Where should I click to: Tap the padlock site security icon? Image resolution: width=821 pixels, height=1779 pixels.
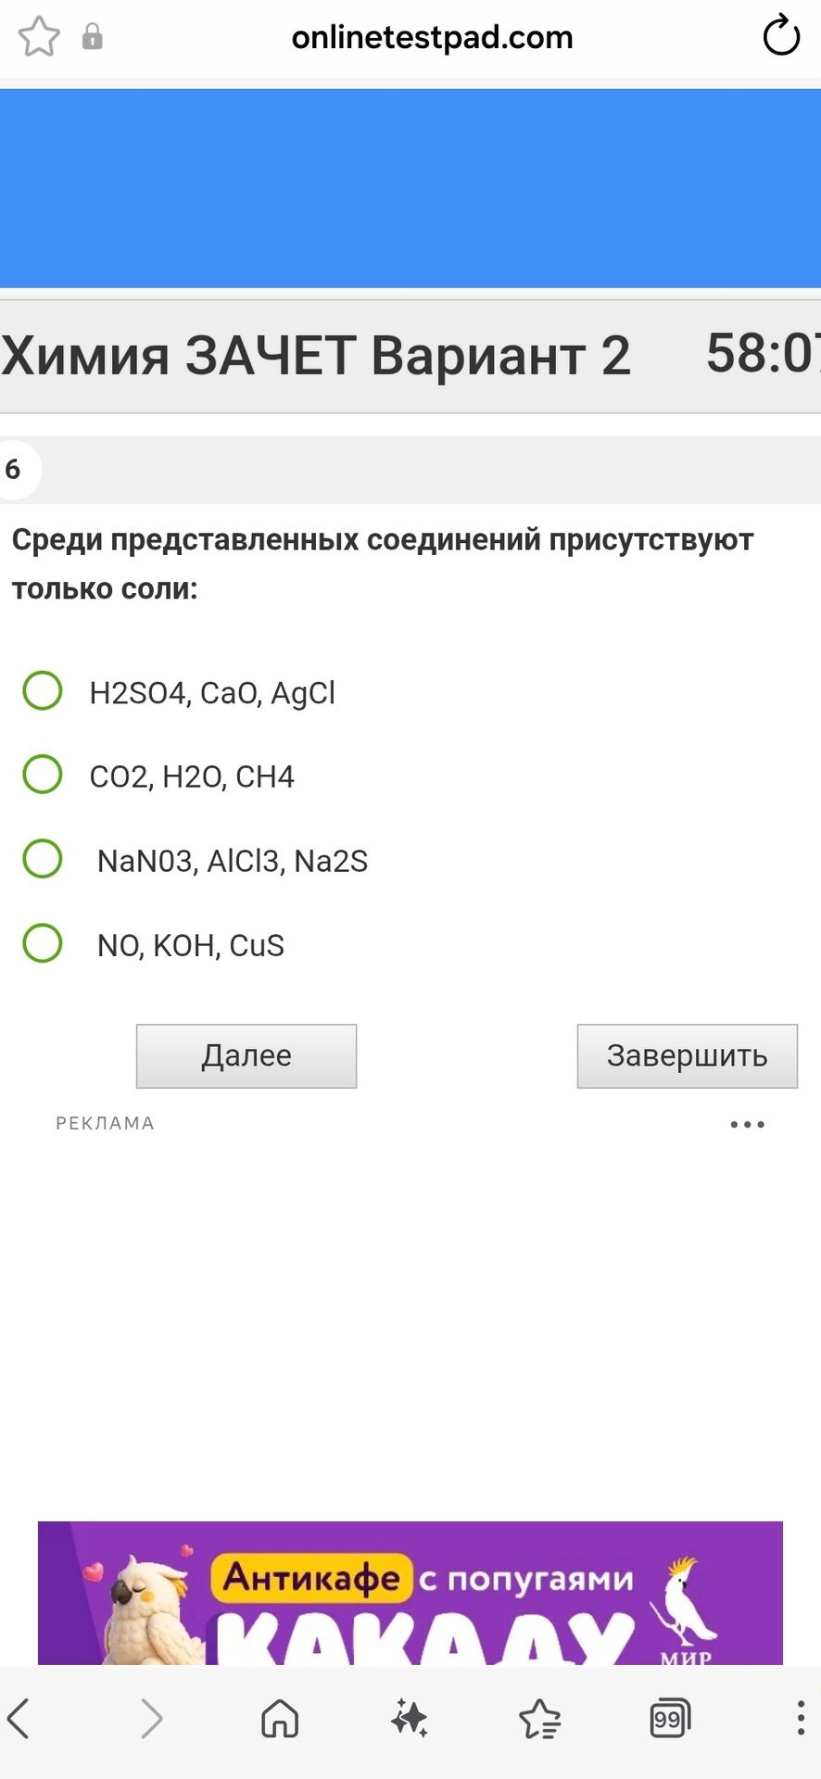tap(93, 37)
